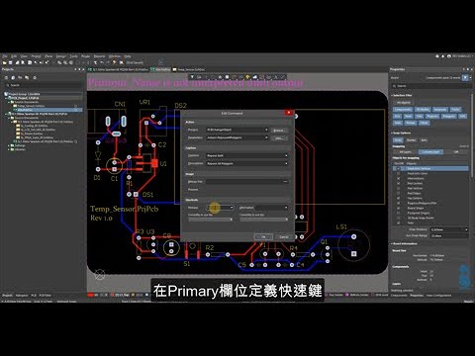Click the Top Solder layer color tab

[333, 295]
